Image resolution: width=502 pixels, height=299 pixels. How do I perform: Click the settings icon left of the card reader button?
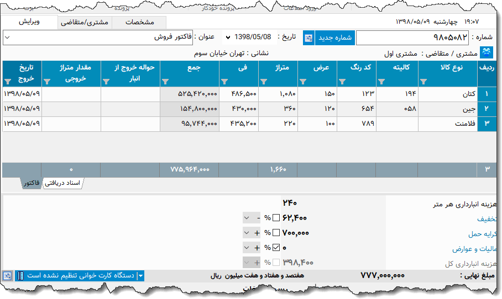tap(7, 275)
